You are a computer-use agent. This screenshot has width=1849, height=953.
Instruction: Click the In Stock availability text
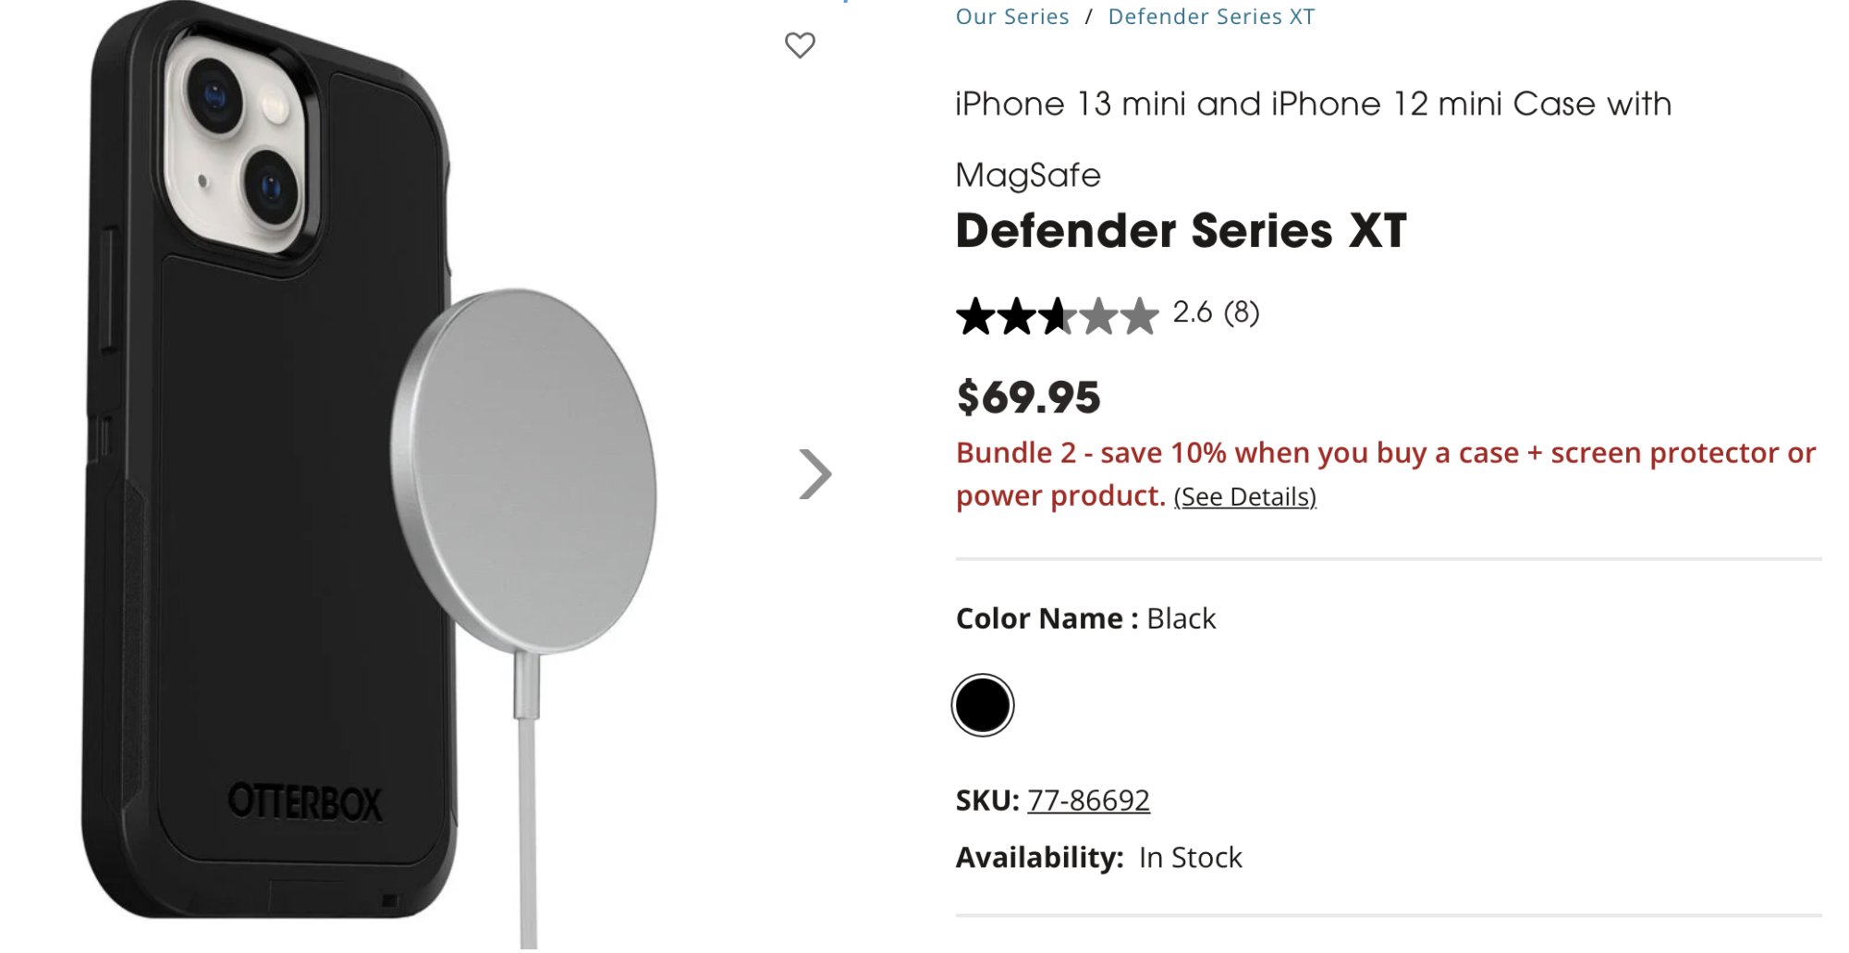pos(1190,858)
